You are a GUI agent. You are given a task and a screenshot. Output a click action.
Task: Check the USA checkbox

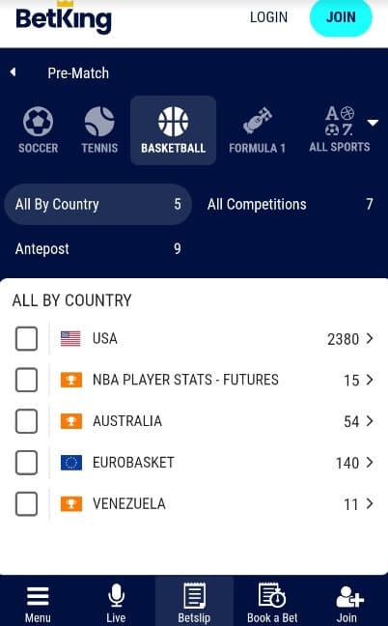point(26,338)
